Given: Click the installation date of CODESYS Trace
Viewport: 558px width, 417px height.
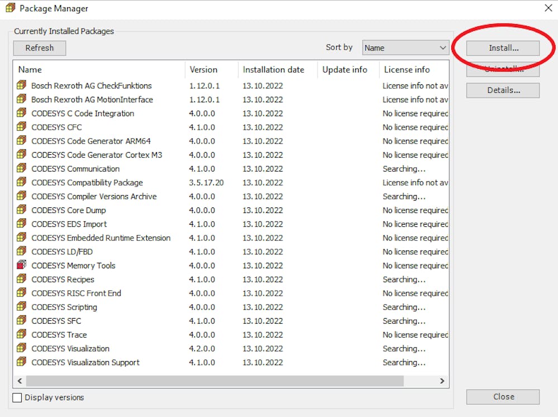Looking at the screenshot, I should click(x=263, y=335).
